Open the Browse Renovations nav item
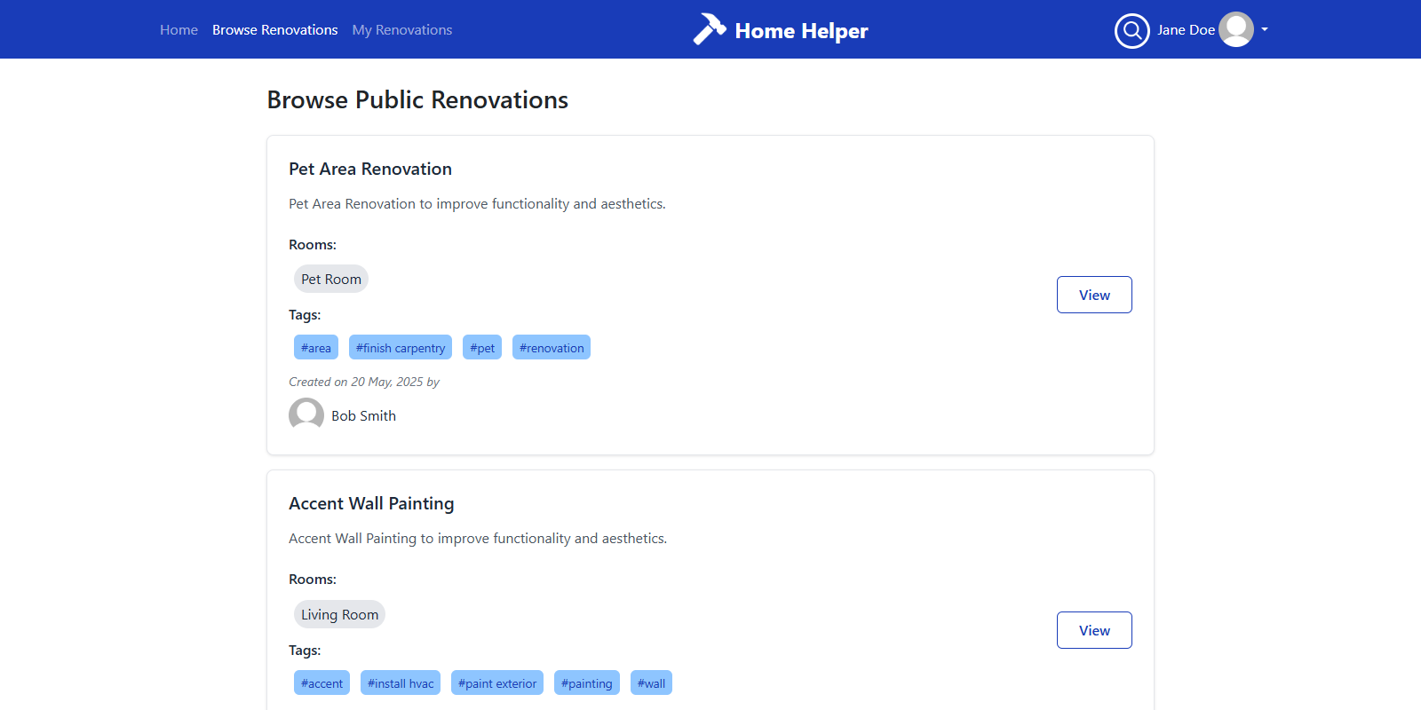The image size is (1421, 710). click(x=274, y=30)
